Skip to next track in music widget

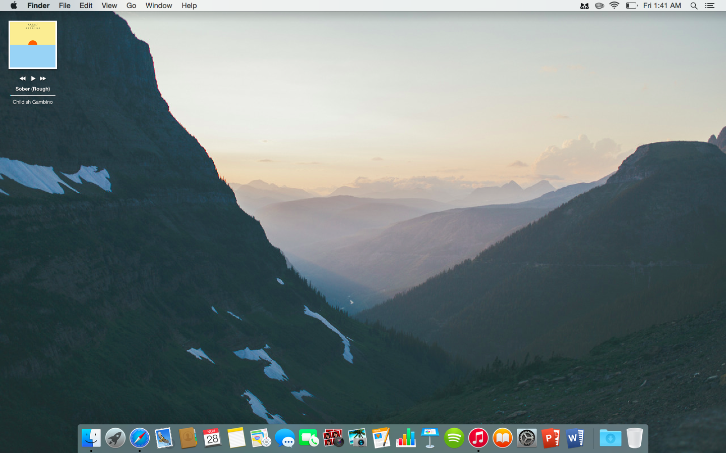pos(43,79)
